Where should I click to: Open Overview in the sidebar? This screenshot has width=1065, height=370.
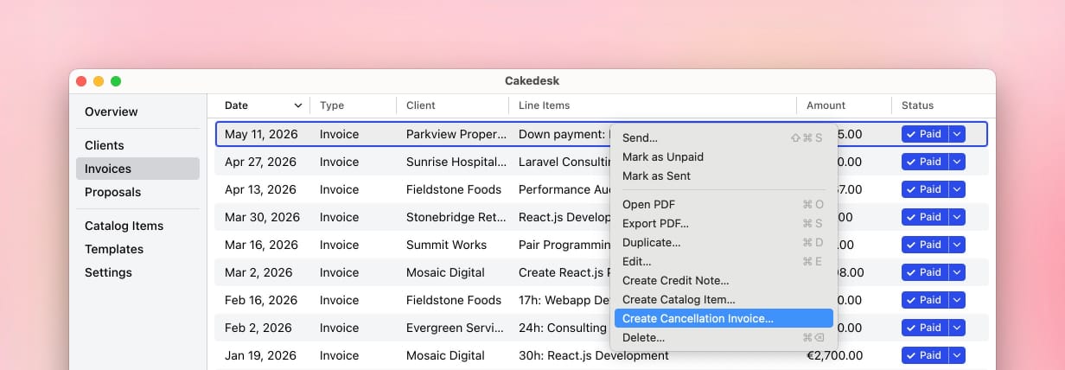pos(138,112)
